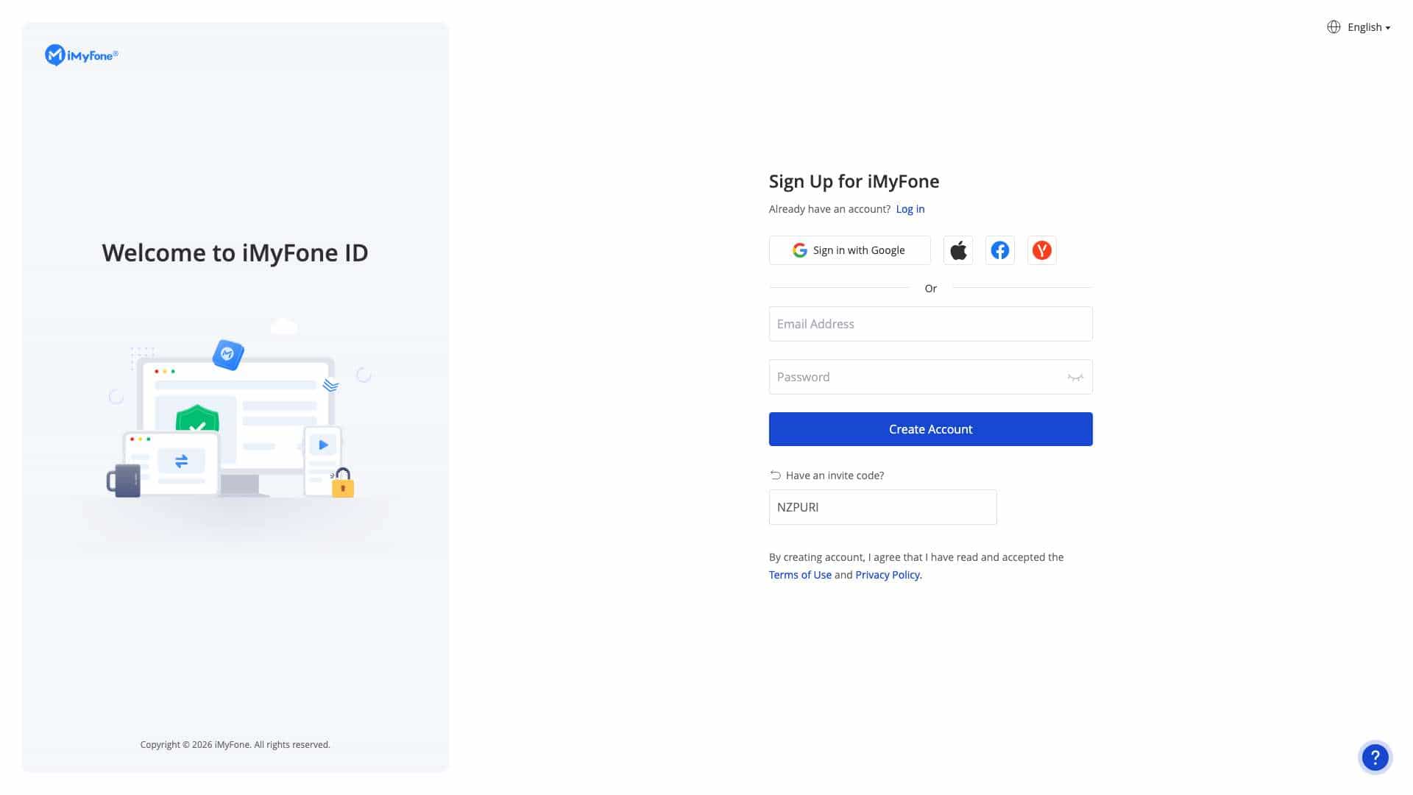
Task: Click the iMyFone logo at top left
Action: [x=82, y=55]
